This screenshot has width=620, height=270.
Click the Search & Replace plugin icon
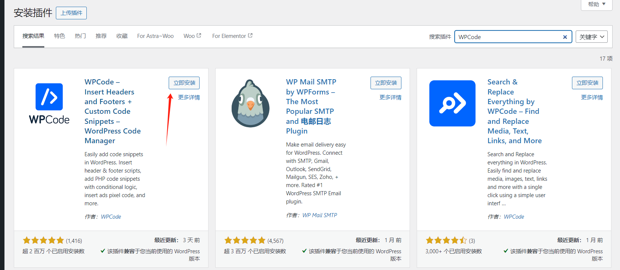pyautogui.click(x=452, y=103)
